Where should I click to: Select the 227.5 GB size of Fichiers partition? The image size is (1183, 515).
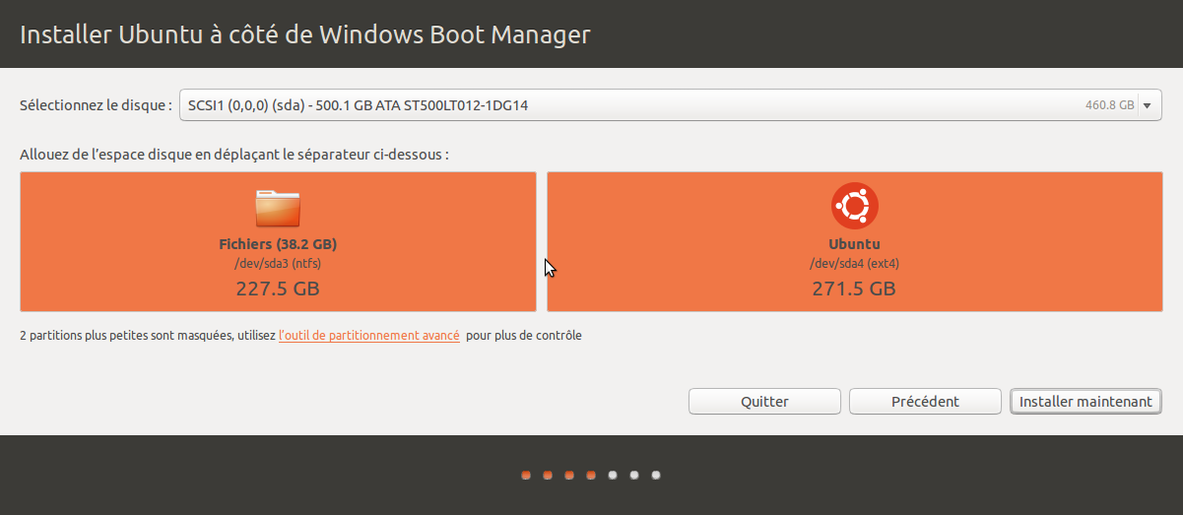pos(278,289)
